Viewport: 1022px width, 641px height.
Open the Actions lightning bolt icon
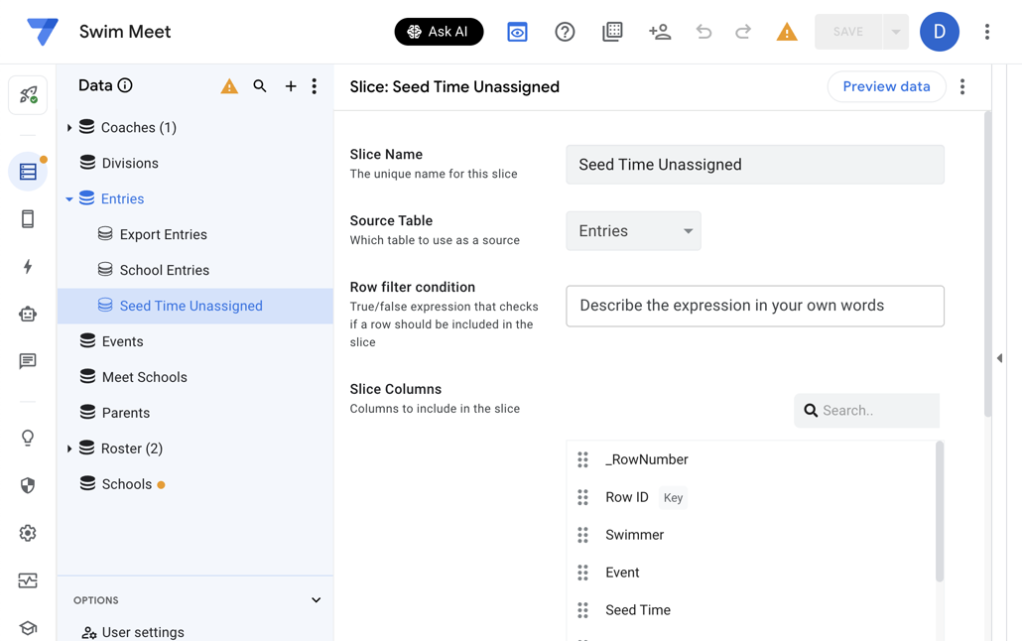pyautogui.click(x=28, y=266)
